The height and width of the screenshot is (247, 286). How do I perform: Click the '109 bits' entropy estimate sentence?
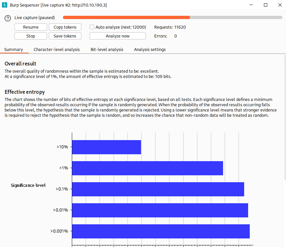tap(88, 76)
